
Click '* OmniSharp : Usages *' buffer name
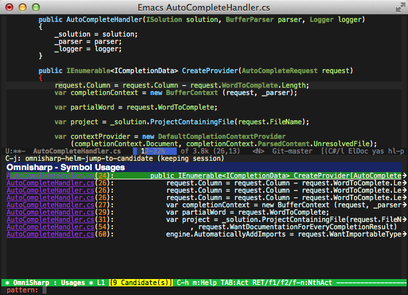click(x=49, y=282)
